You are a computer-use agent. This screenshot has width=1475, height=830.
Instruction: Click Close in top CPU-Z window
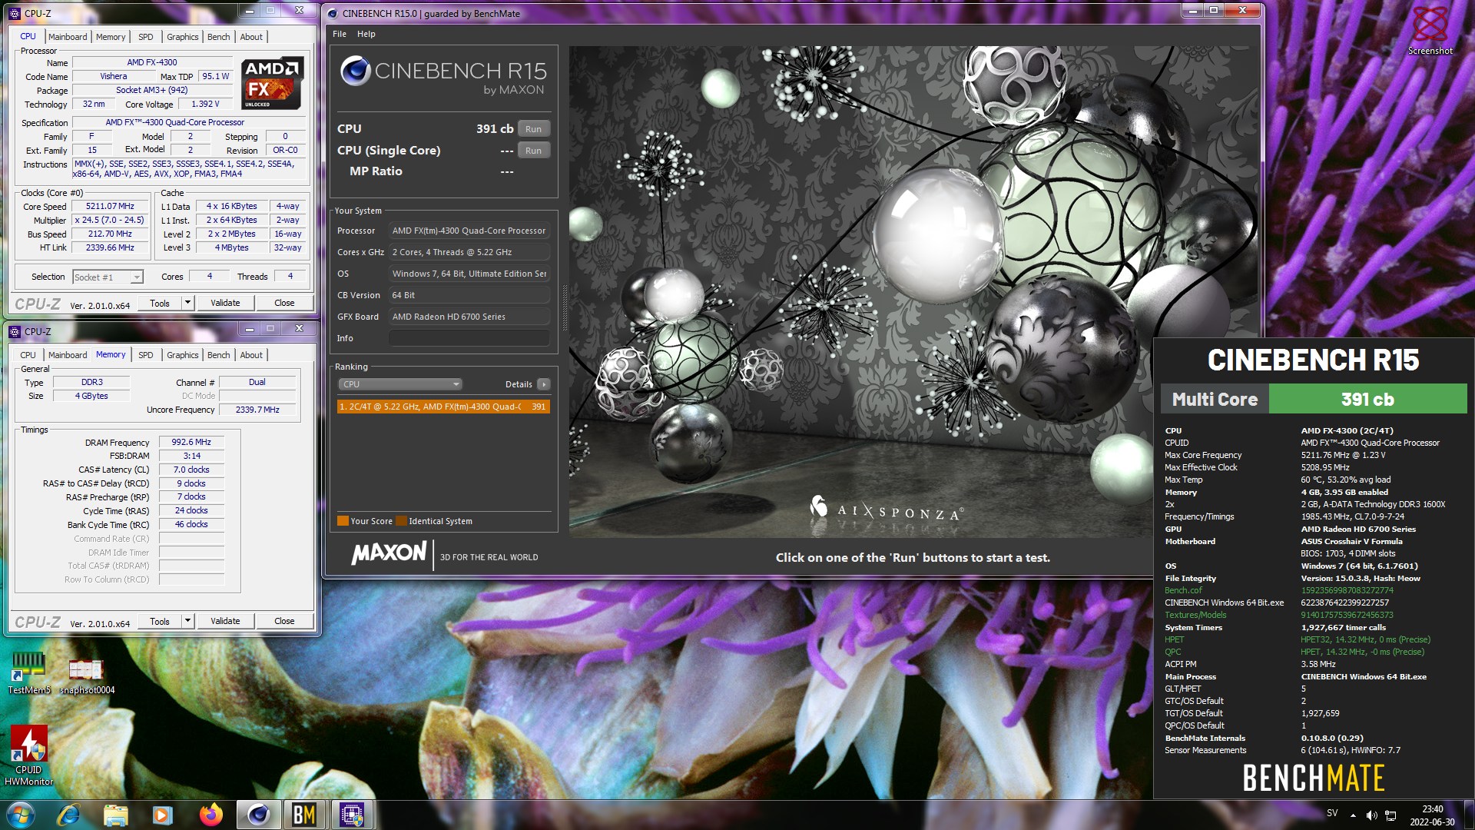pyautogui.click(x=284, y=303)
